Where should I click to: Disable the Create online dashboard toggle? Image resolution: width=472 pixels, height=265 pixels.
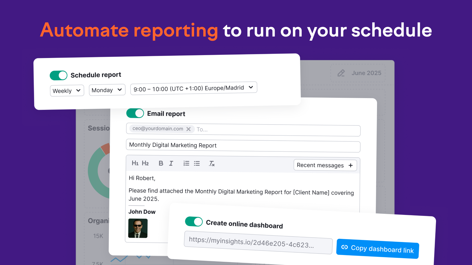tap(194, 222)
